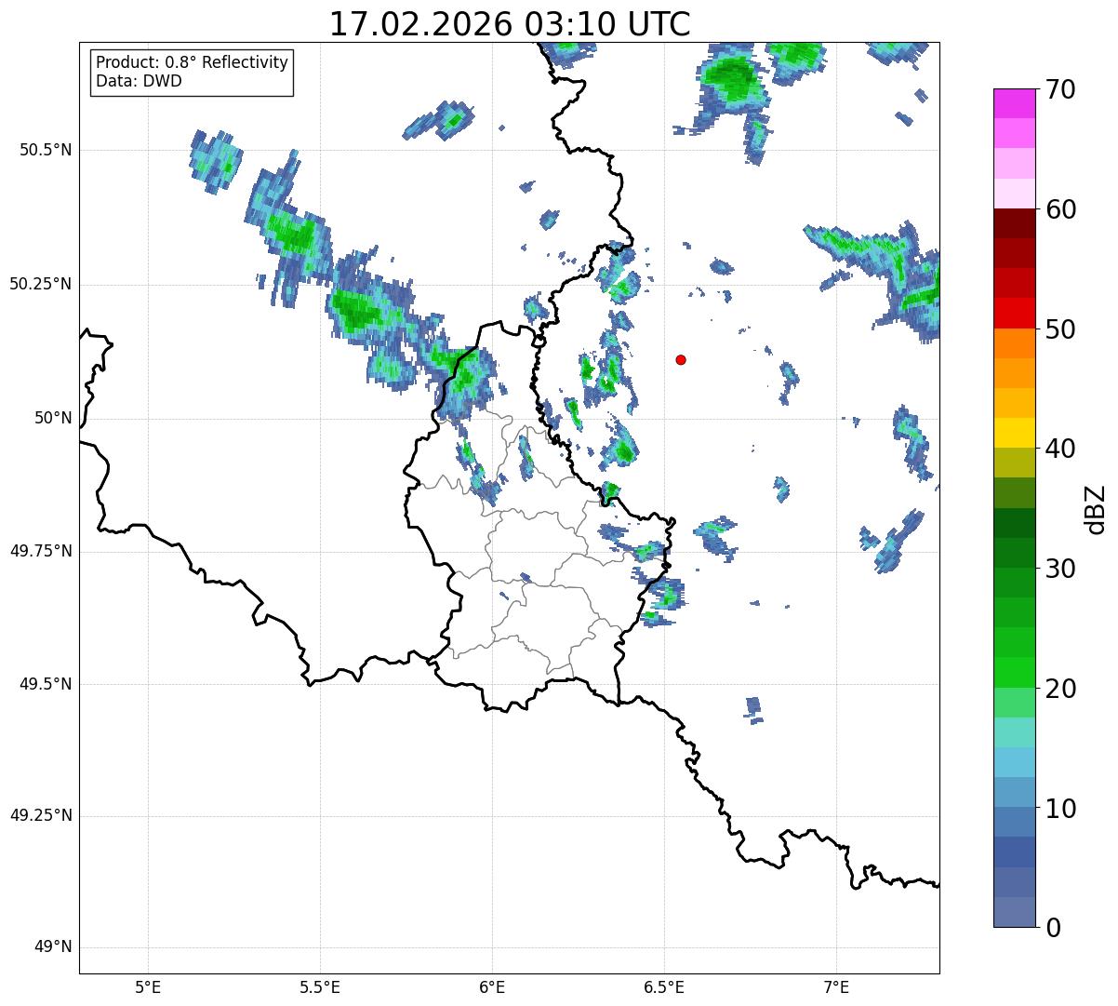Click the slate blue bottom colorbar segment
The height and width of the screenshot is (1006, 1118).
coord(1015,912)
